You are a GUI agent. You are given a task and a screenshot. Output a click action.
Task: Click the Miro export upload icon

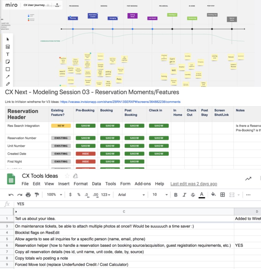[57, 5]
